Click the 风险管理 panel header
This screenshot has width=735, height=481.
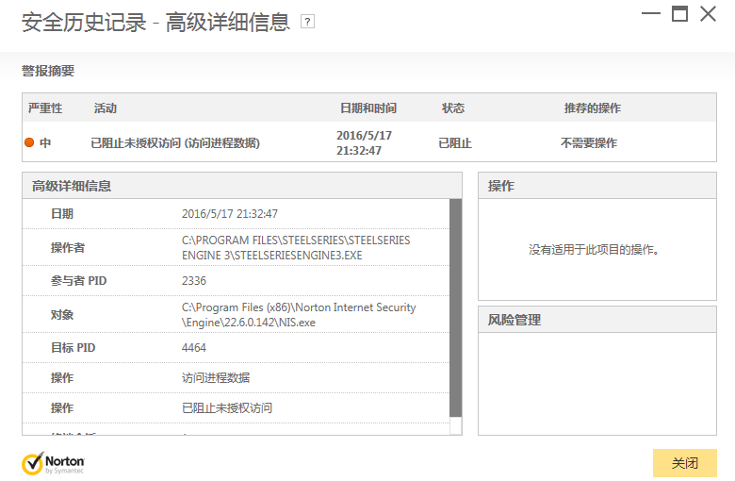[x=597, y=320]
